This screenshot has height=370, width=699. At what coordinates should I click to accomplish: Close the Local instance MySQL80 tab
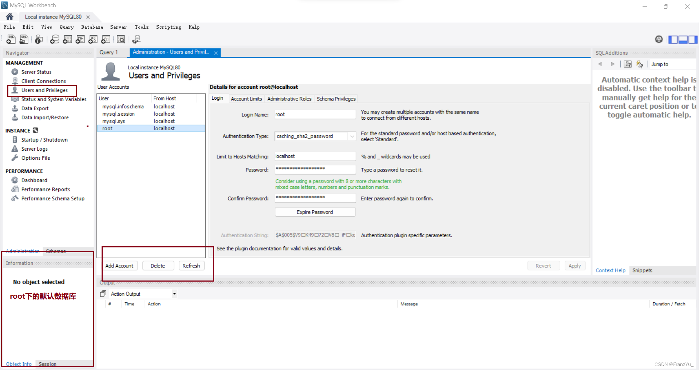pos(88,17)
